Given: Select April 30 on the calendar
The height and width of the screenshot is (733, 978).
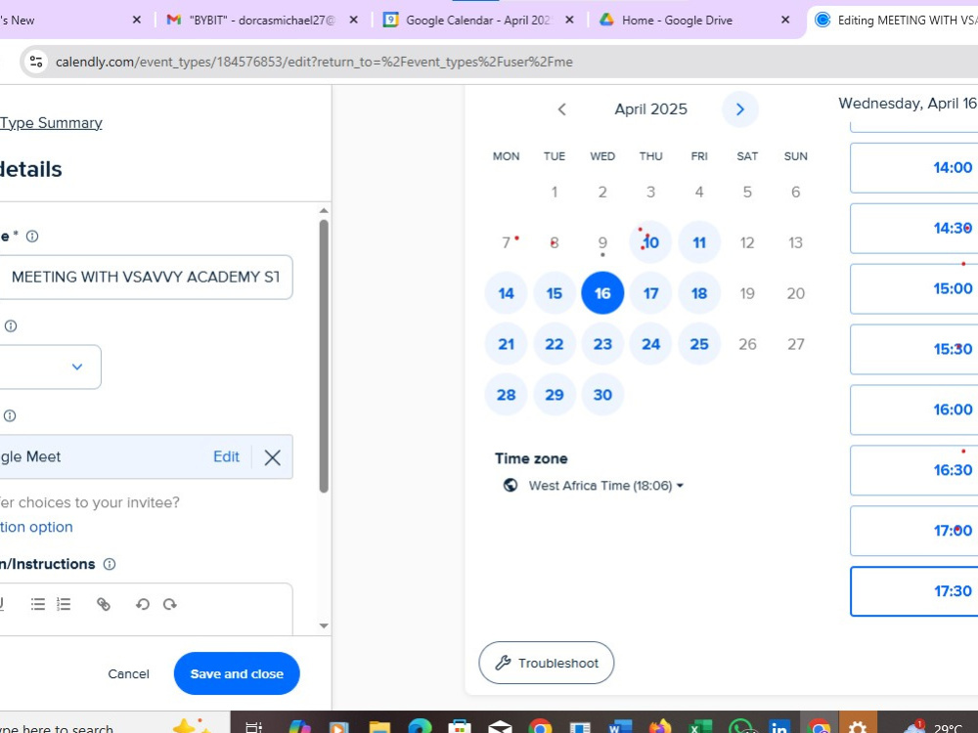Looking at the screenshot, I should tap(602, 395).
